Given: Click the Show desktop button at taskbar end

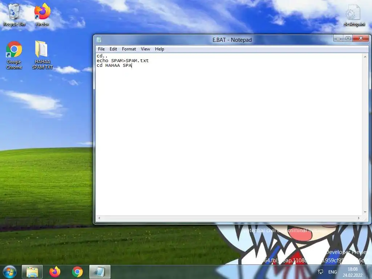Looking at the screenshot, I should coord(370,272).
